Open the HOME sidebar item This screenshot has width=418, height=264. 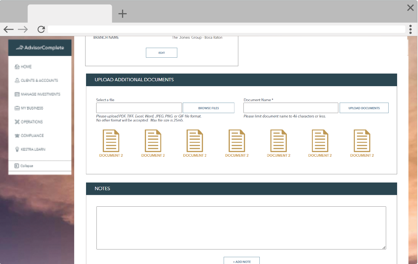(23, 67)
